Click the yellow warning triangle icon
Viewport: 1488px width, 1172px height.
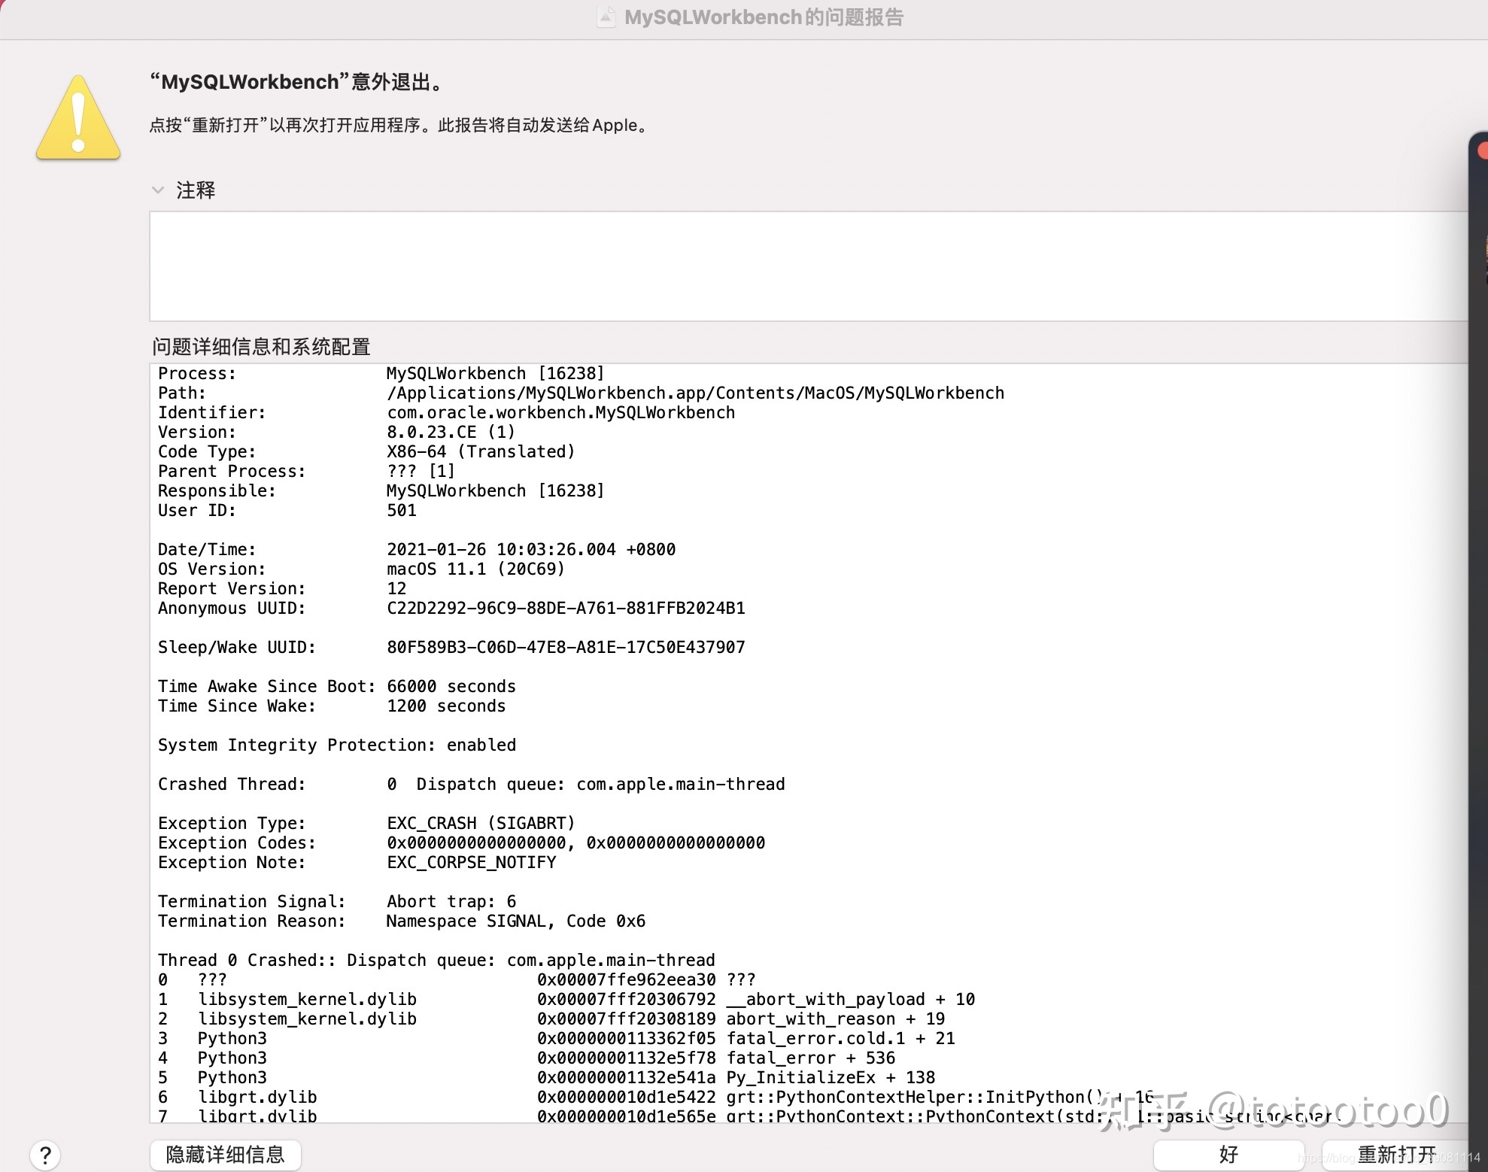78,117
